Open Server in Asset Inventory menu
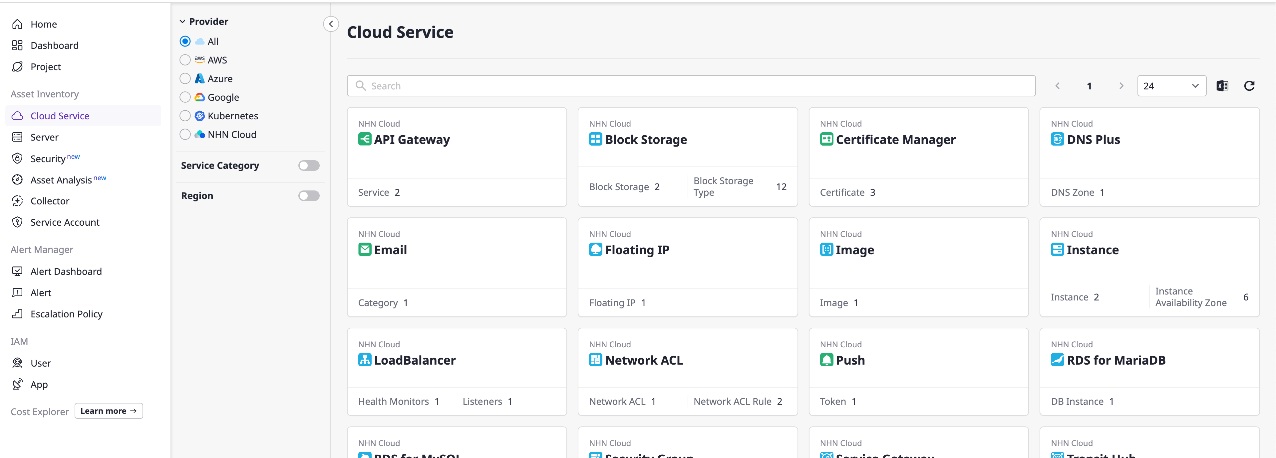 (x=44, y=137)
